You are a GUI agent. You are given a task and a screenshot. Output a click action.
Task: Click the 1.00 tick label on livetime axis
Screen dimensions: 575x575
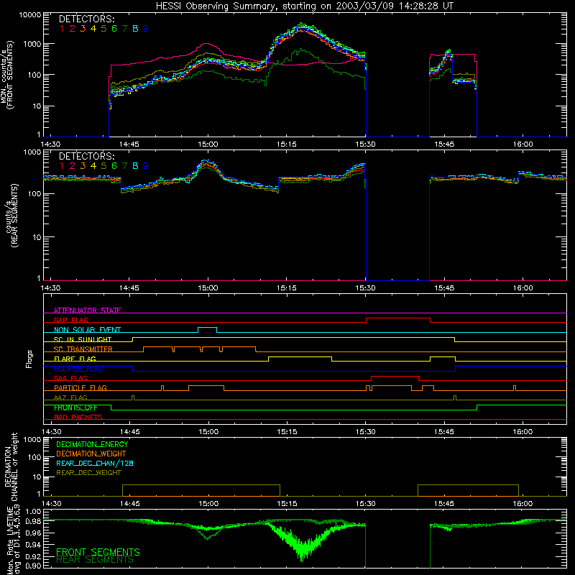pos(34,511)
